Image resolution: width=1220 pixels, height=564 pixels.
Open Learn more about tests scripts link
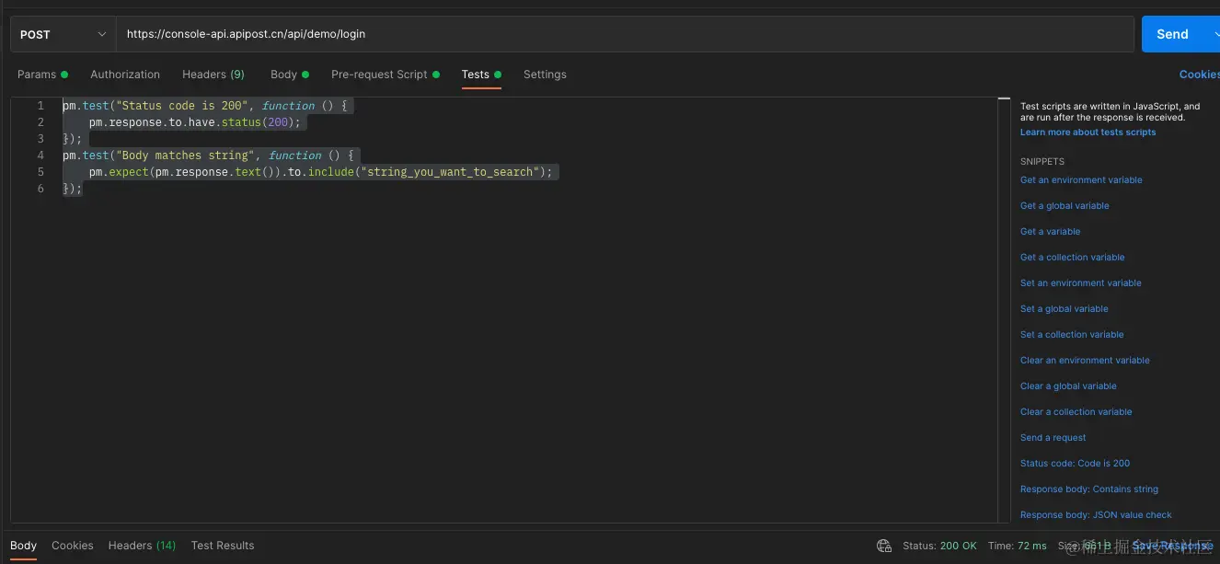(1088, 132)
